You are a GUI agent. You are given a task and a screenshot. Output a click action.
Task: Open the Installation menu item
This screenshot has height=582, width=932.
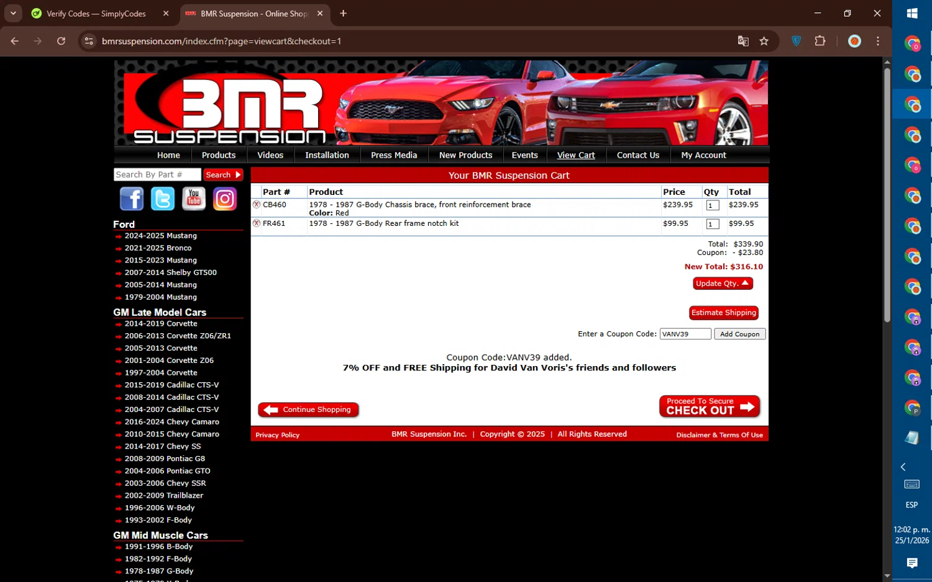point(327,155)
